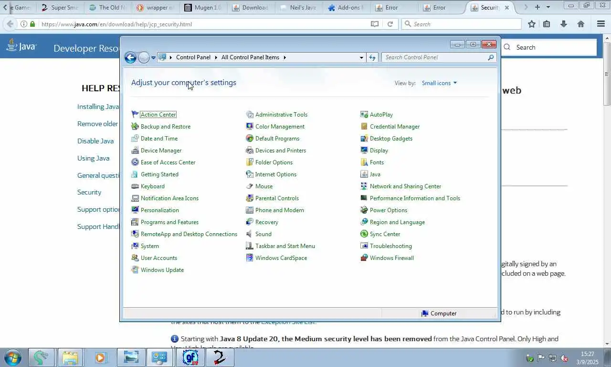611x367 pixels.
Task: Open the Devices and Printers icon
Action: point(250,151)
